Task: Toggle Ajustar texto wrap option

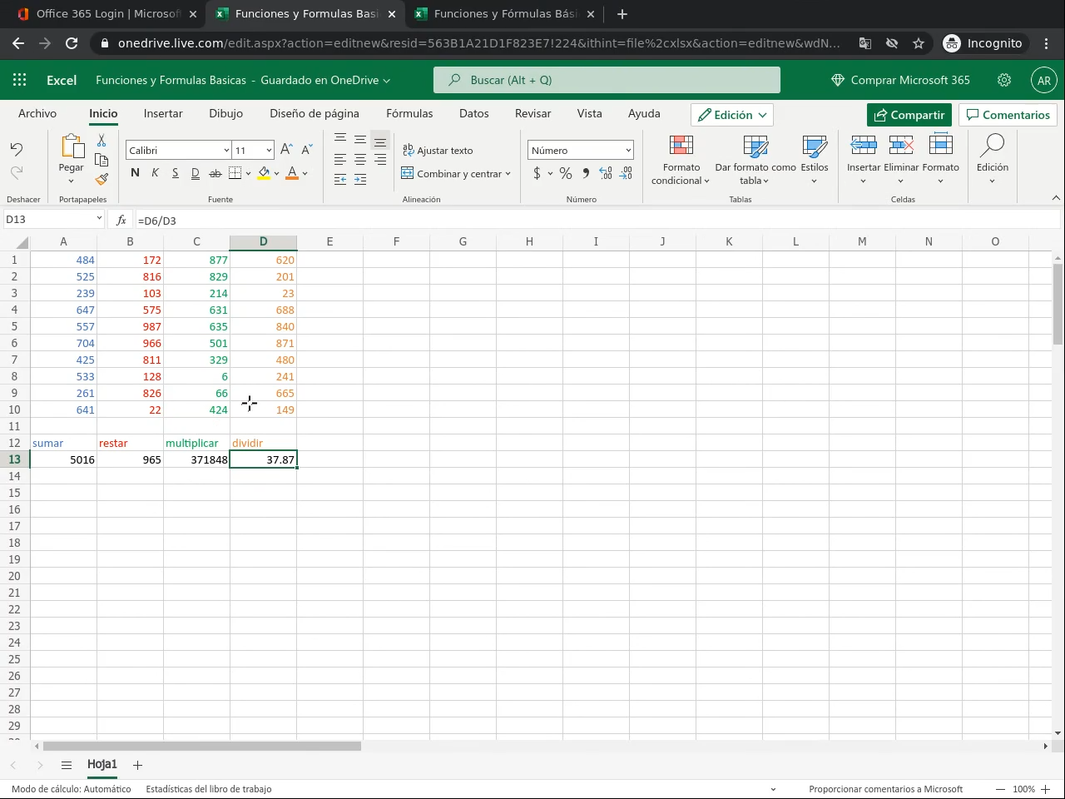Action: click(x=438, y=151)
